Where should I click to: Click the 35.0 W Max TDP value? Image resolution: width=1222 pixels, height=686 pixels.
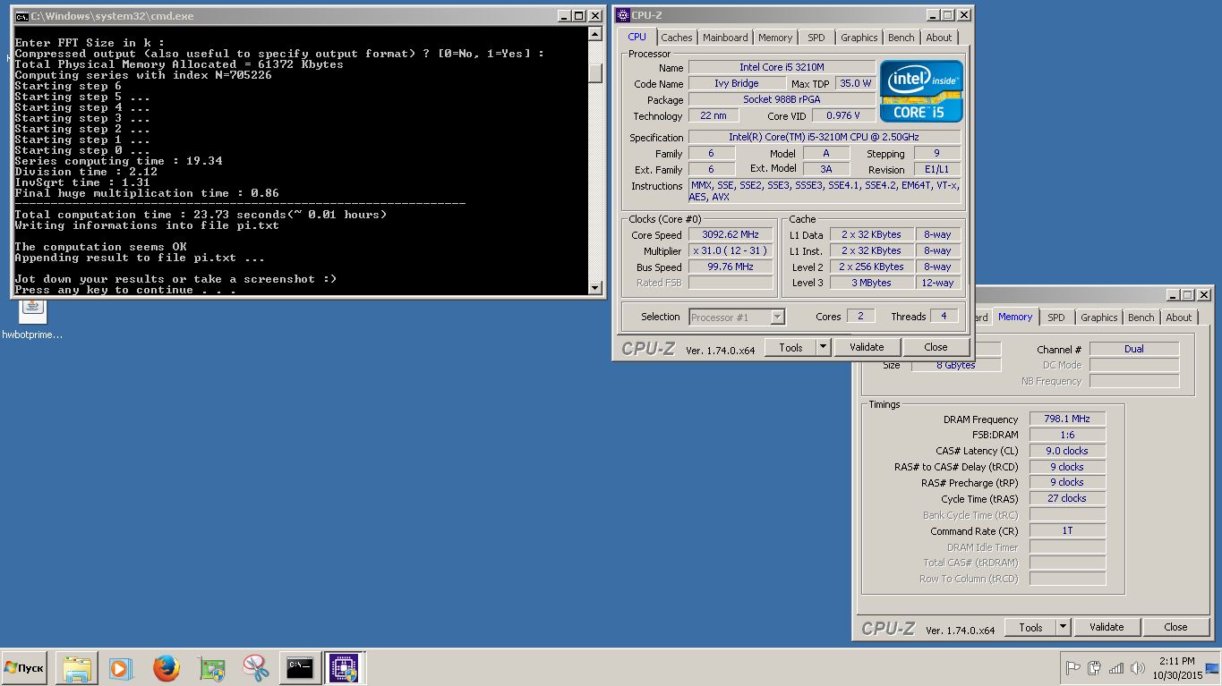(x=855, y=83)
